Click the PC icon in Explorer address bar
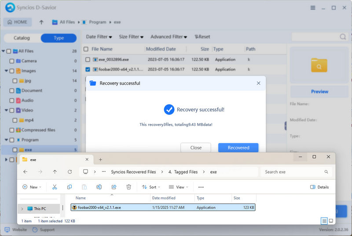 click(85, 172)
